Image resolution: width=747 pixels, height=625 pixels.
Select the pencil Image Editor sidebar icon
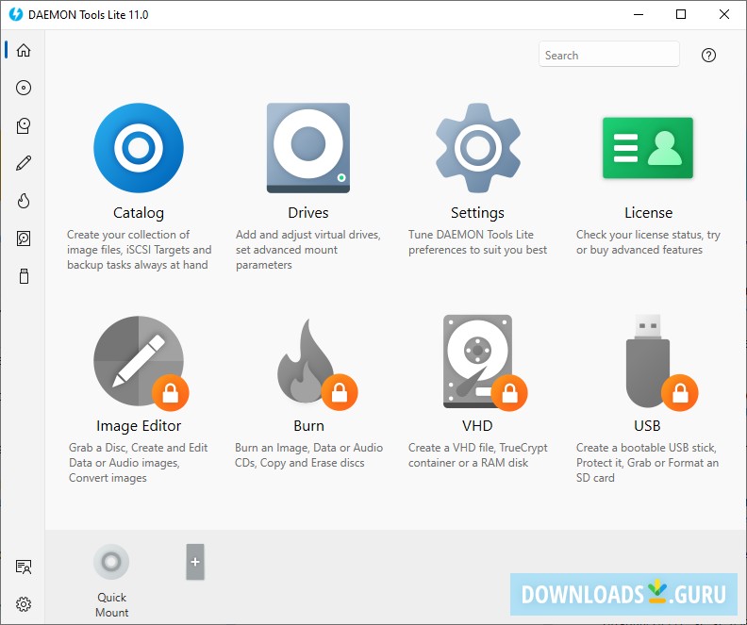[x=24, y=163]
